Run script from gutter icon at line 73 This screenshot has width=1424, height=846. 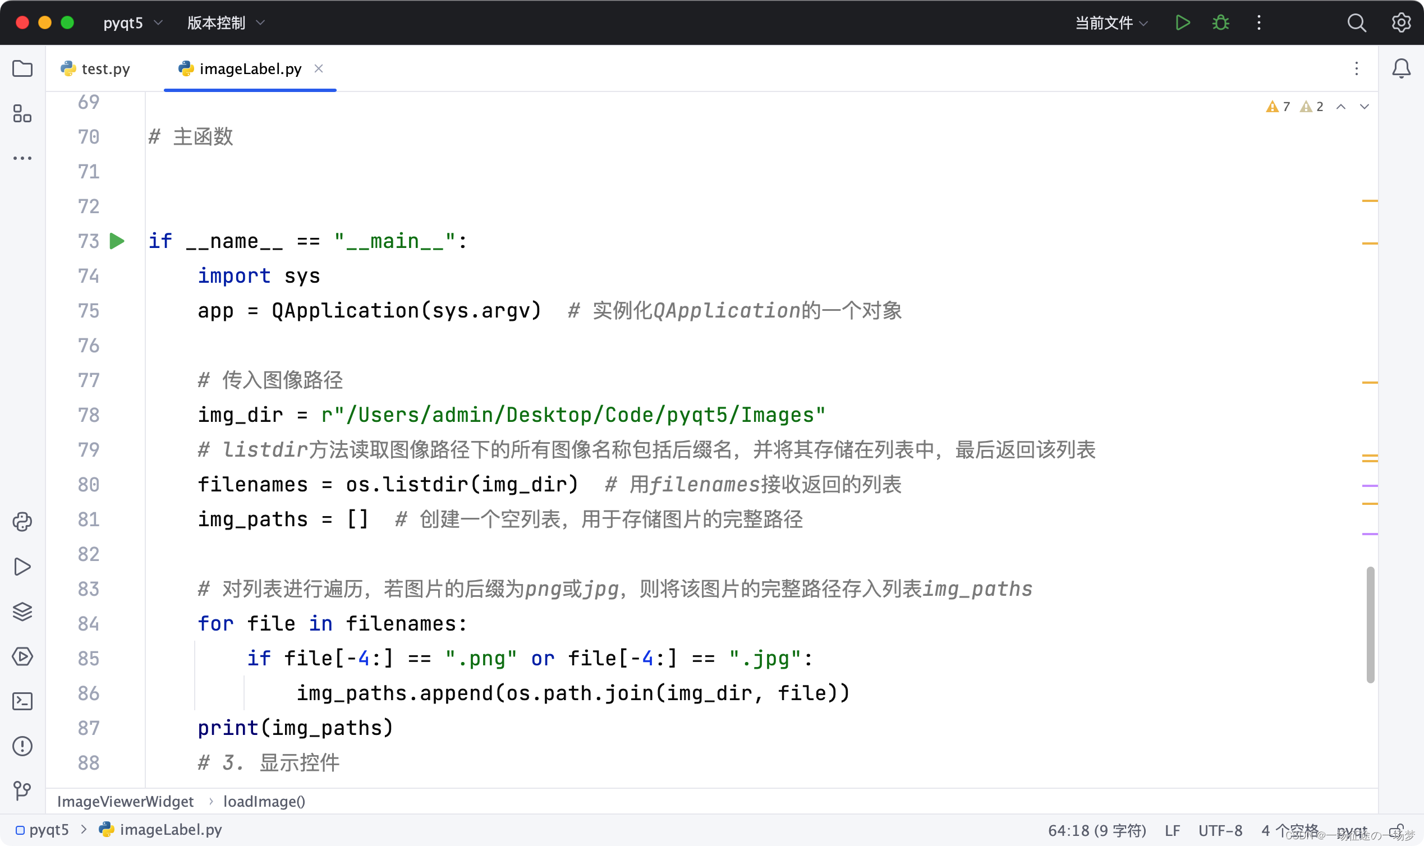117,241
